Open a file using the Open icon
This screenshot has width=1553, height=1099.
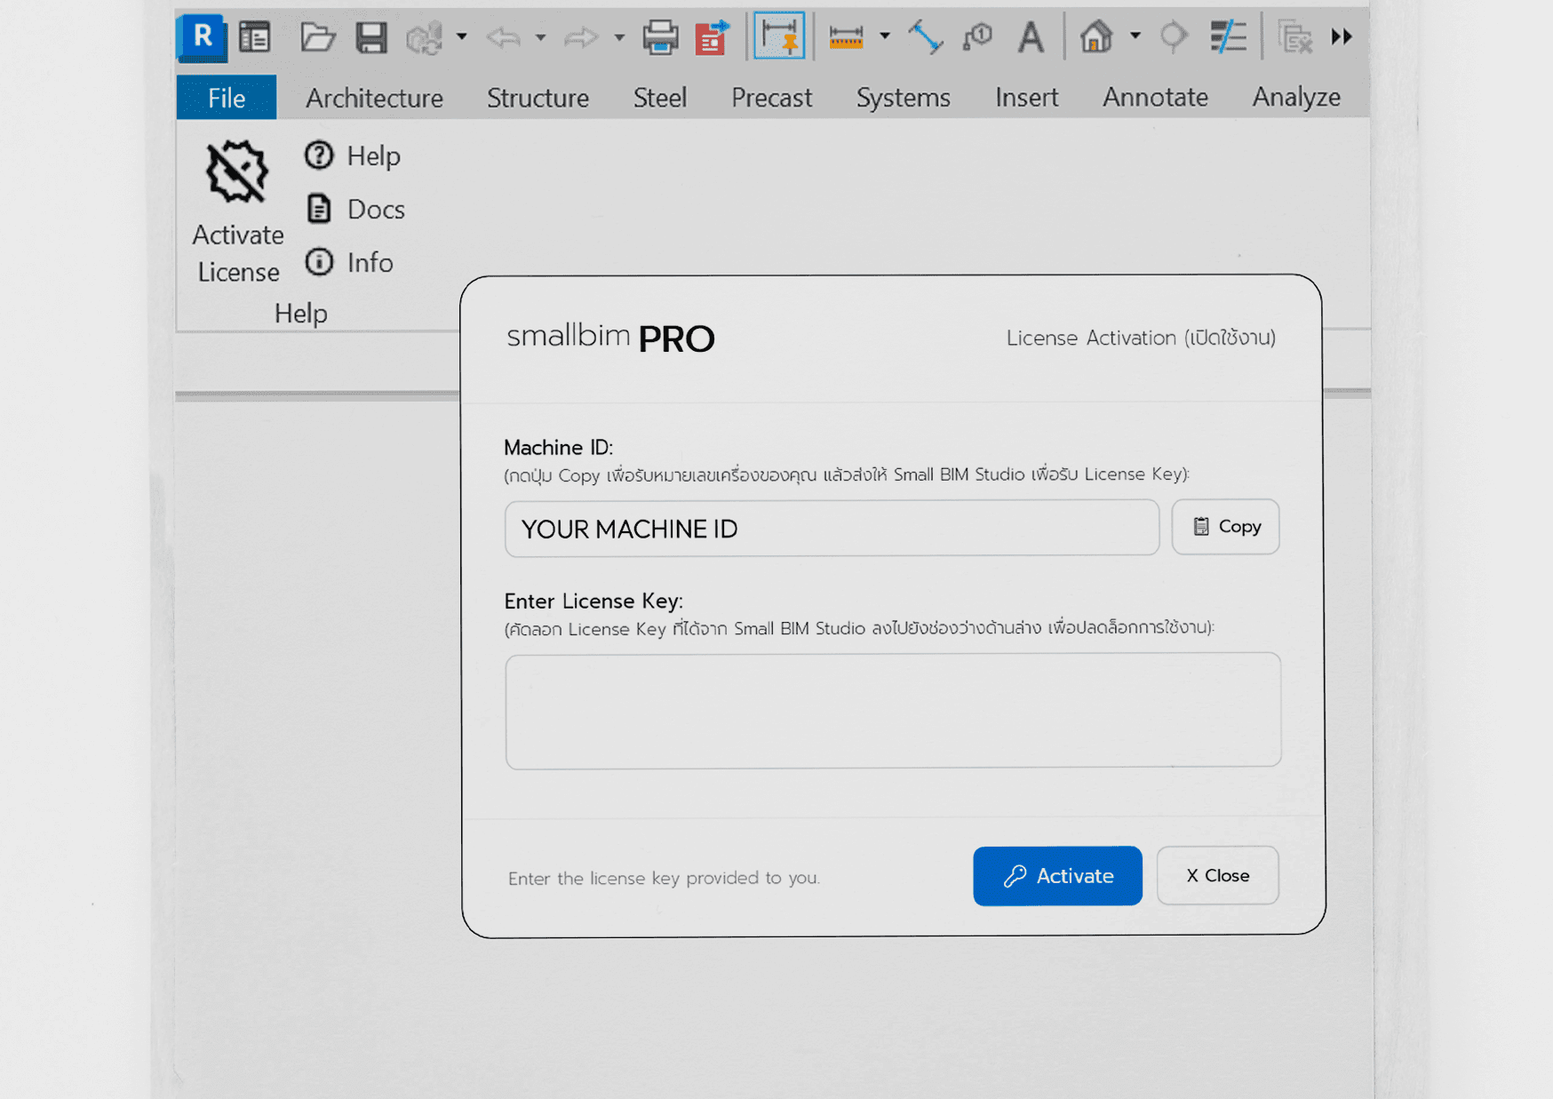pyautogui.click(x=317, y=37)
